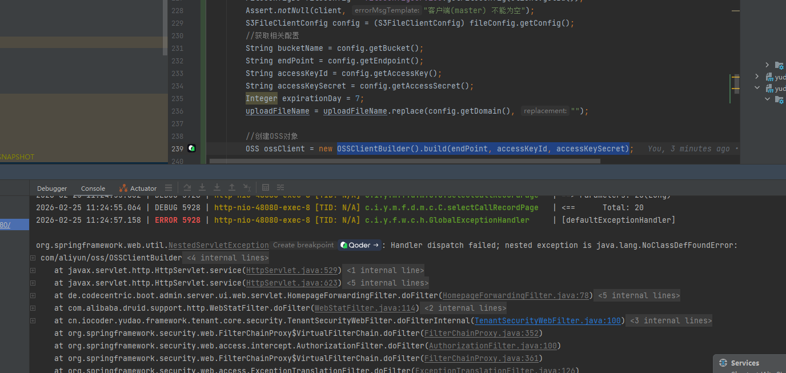Viewport: 786px width, 373px height.
Task: Open FilterChainProxy.java:352 link
Action: 481,333
